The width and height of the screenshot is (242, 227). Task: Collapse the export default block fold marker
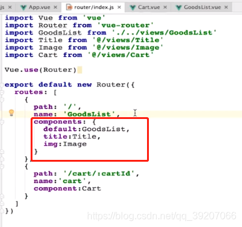pyautogui.click(x=2, y=85)
